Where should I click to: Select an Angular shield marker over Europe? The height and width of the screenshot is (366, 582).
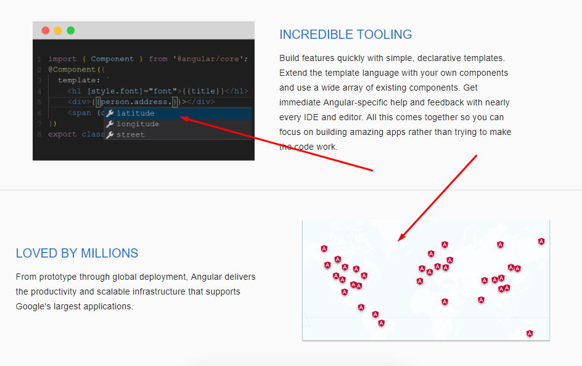coord(445,244)
